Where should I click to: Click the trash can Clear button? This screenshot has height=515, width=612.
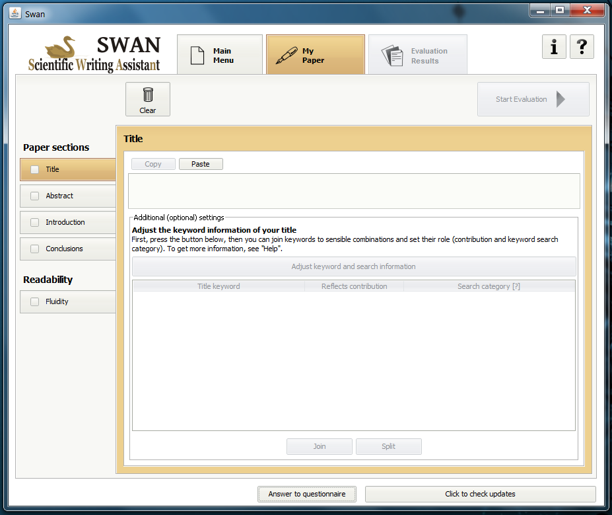point(147,99)
